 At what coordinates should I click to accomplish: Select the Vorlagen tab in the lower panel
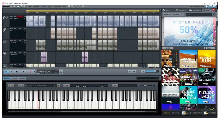[15, 78]
